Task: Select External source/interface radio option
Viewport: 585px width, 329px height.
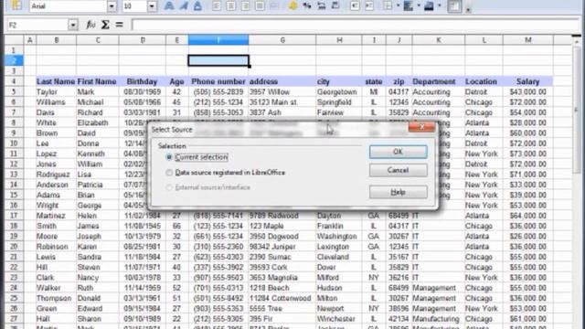Action: click(x=169, y=187)
